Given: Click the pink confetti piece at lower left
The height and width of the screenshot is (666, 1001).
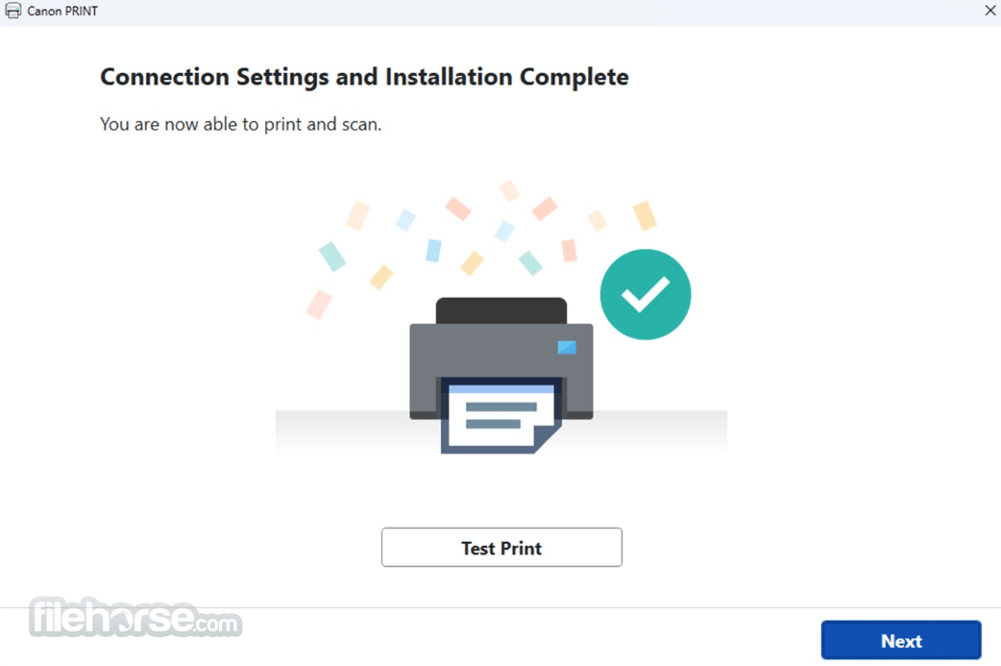Looking at the screenshot, I should pyautogui.click(x=319, y=304).
